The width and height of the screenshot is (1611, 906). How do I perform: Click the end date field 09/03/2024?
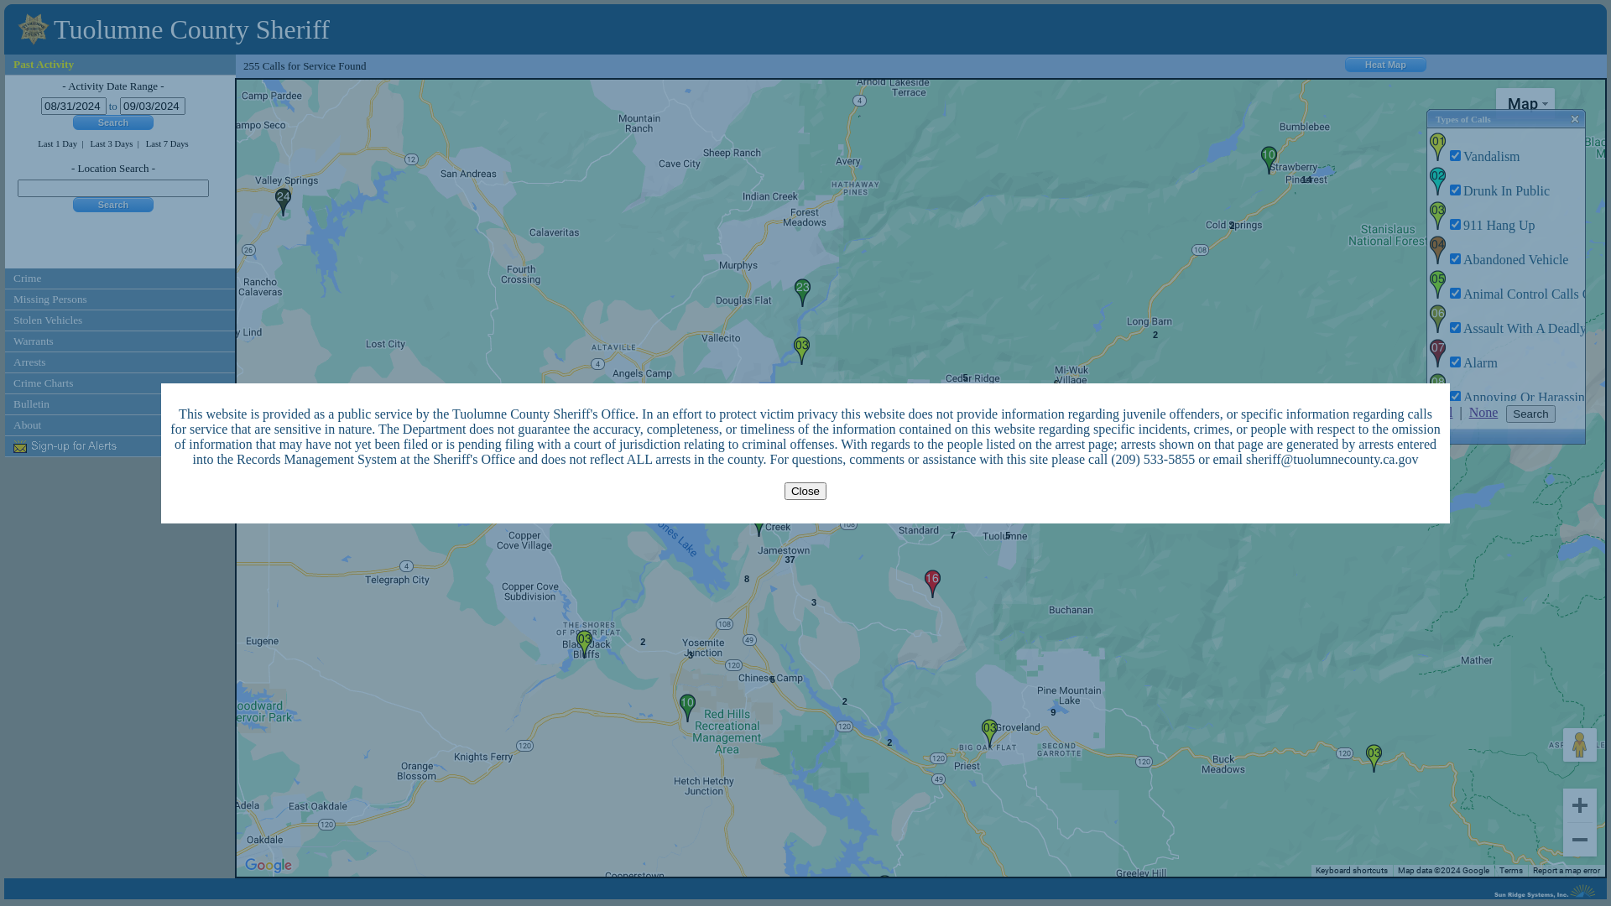click(153, 106)
